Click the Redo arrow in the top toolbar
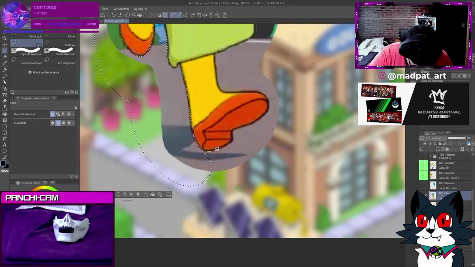This screenshot has width=475, height=267. click(x=119, y=15)
